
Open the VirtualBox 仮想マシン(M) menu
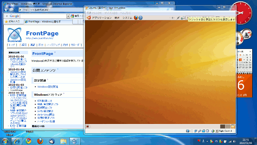point(94,13)
